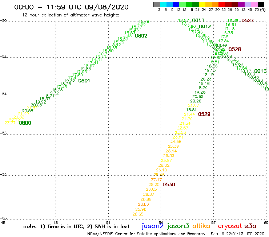269x237 pixels.
Task: Click the NOAA/NESDIS Center credit line
Action: 146,234
